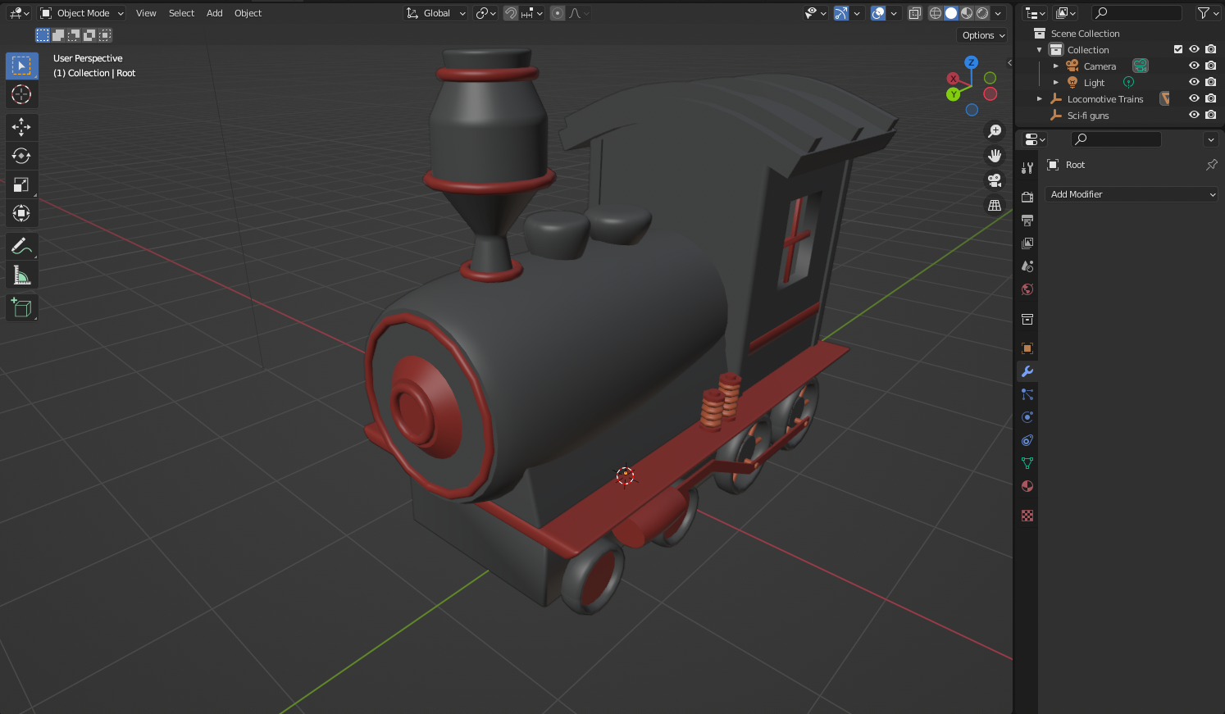This screenshot has width=1225, height=714.
Task: Open the Material properties tab
Action: pos(1027,486)
